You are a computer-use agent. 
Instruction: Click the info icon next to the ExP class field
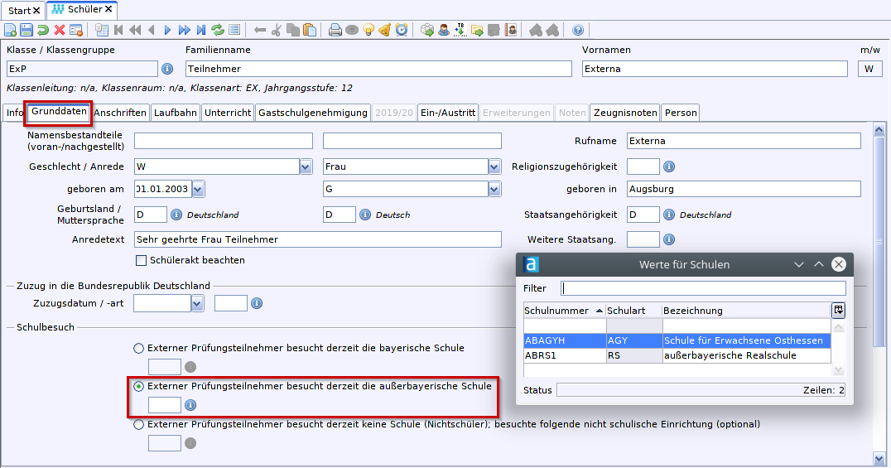167,69
